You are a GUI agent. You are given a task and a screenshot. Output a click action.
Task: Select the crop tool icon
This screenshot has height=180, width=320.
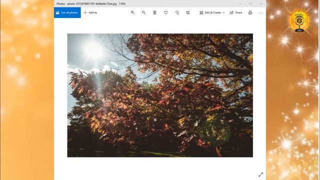tap(188, 12)
